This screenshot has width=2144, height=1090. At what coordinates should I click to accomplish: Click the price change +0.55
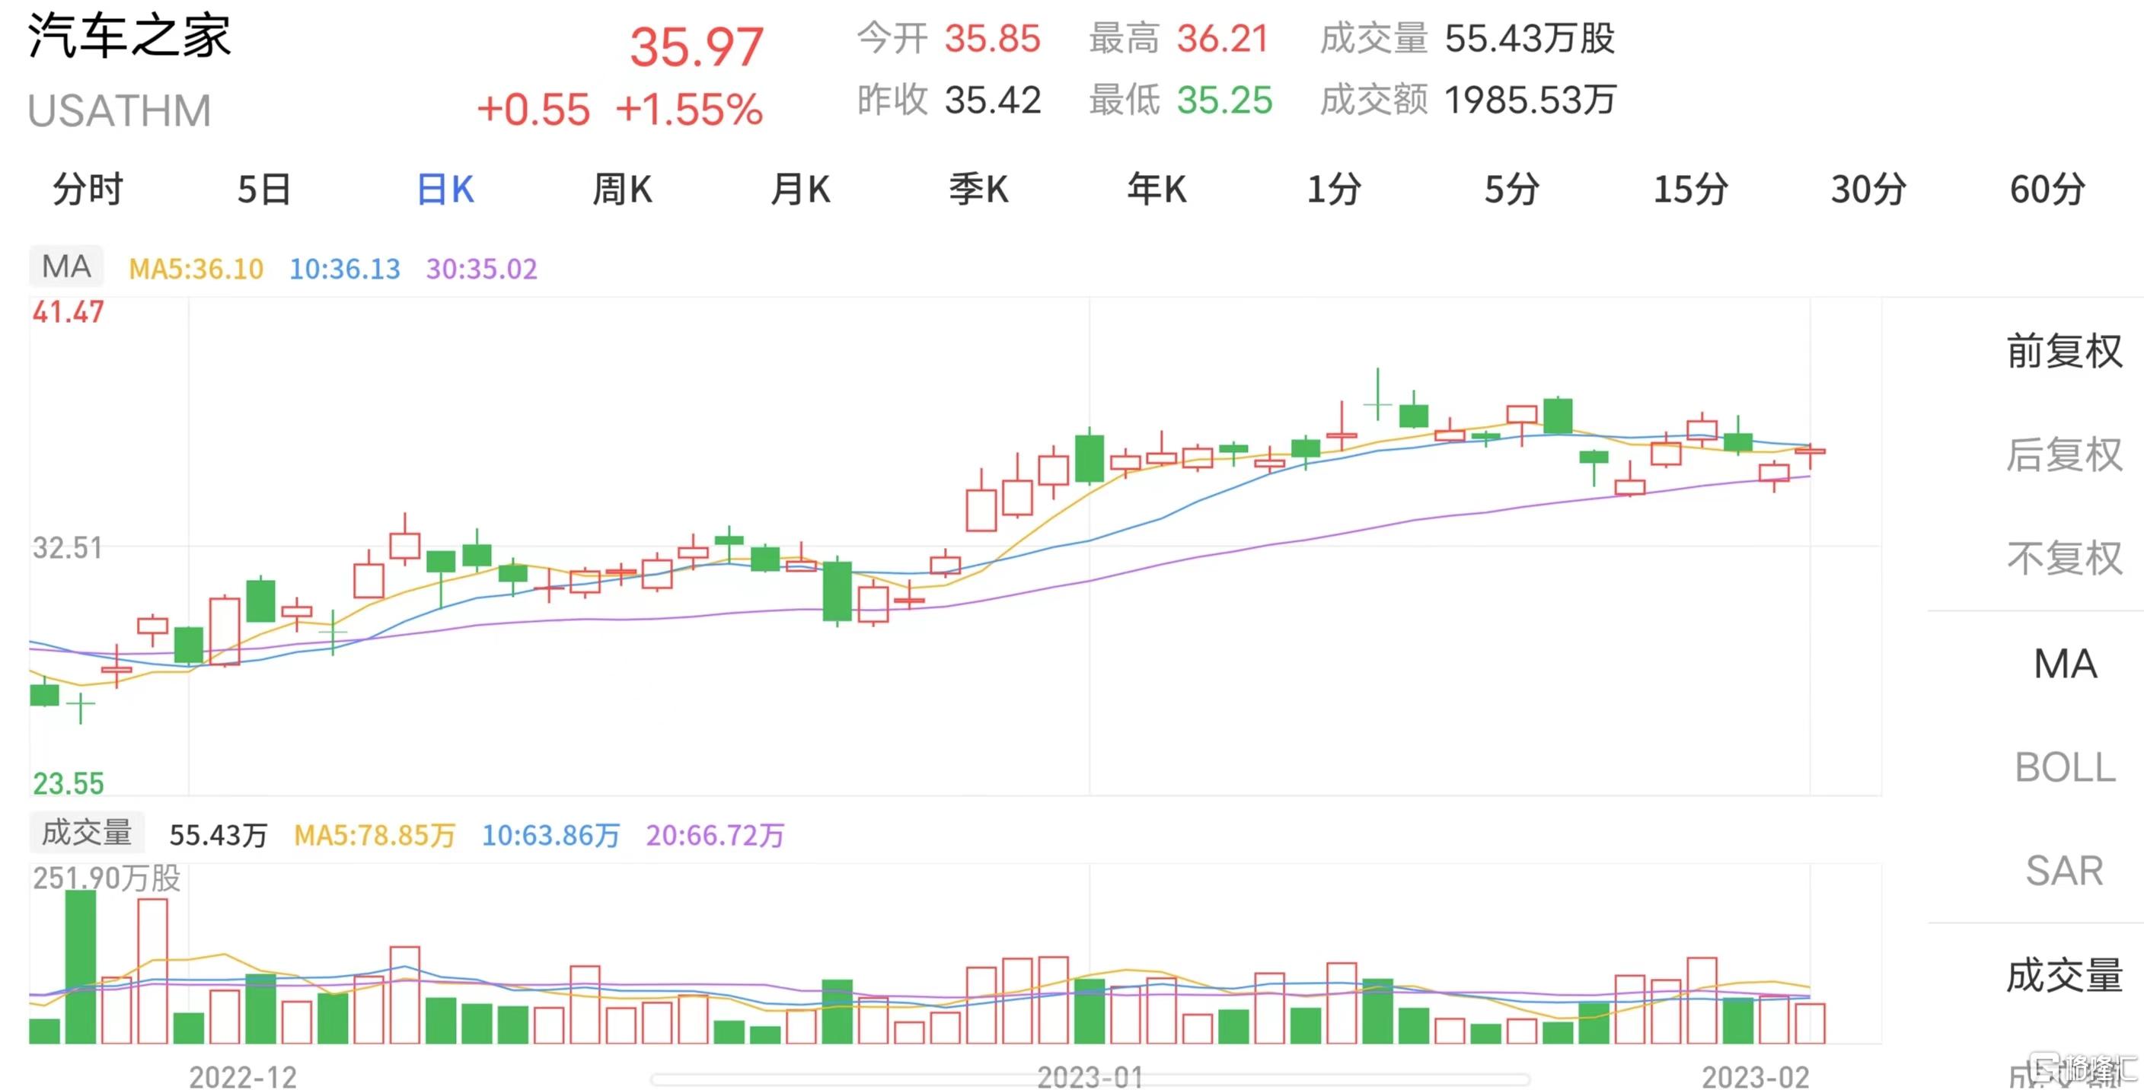534,109
